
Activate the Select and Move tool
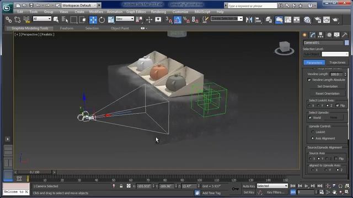[x=93, y=20]
